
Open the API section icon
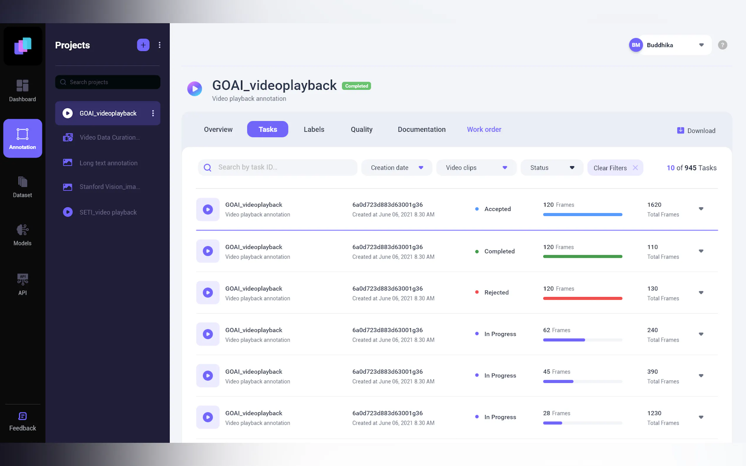[x=22, y=279]
